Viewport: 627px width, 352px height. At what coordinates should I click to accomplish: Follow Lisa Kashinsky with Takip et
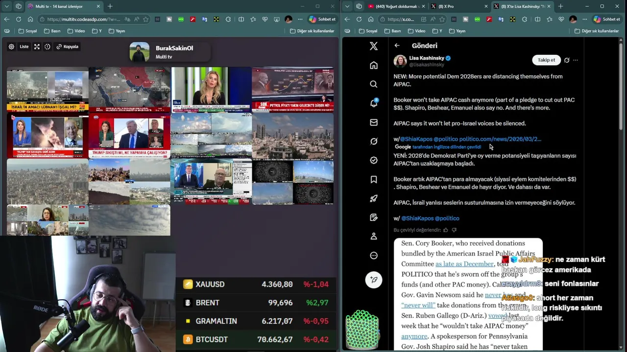point(546,60)
